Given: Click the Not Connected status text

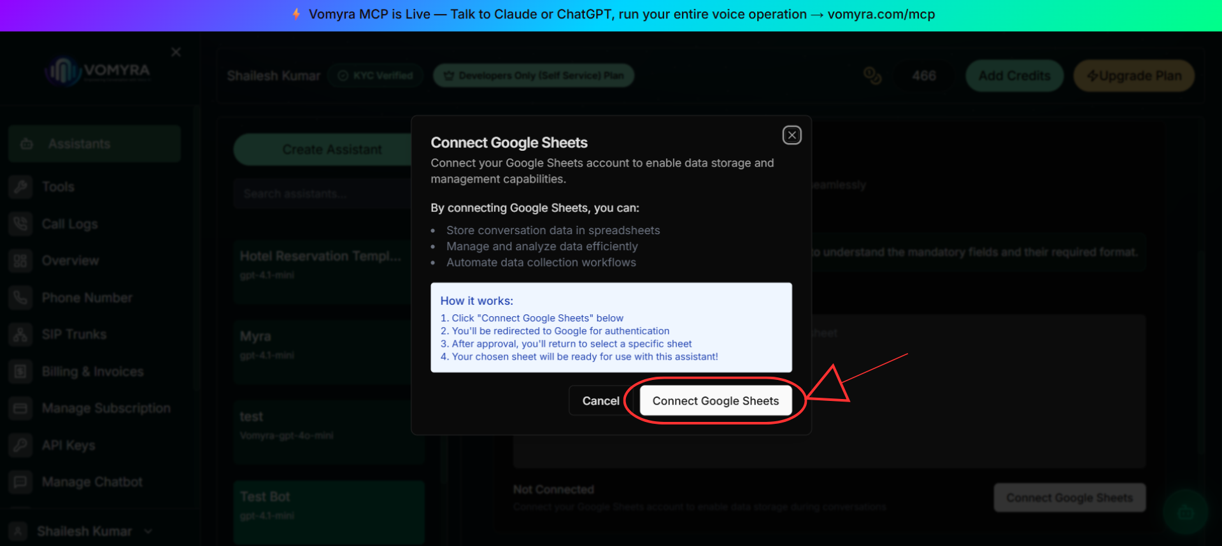Looking at the screenshot, I should tap(553, 489).
